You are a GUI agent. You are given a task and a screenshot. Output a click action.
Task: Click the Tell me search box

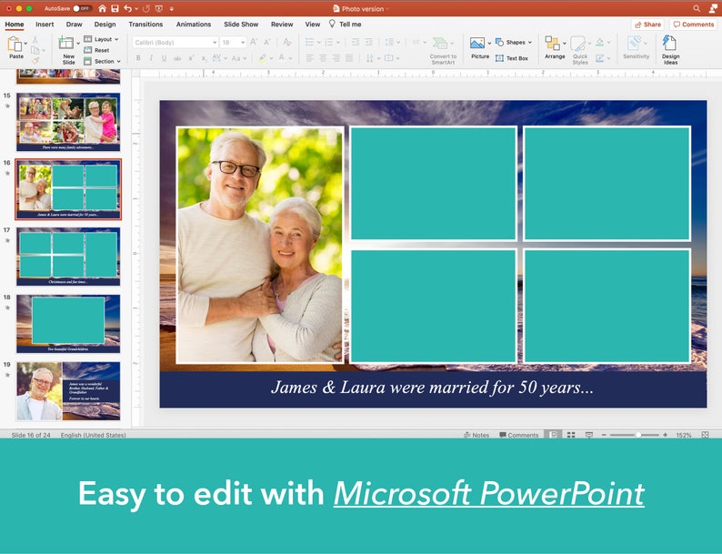coord(345,25)
